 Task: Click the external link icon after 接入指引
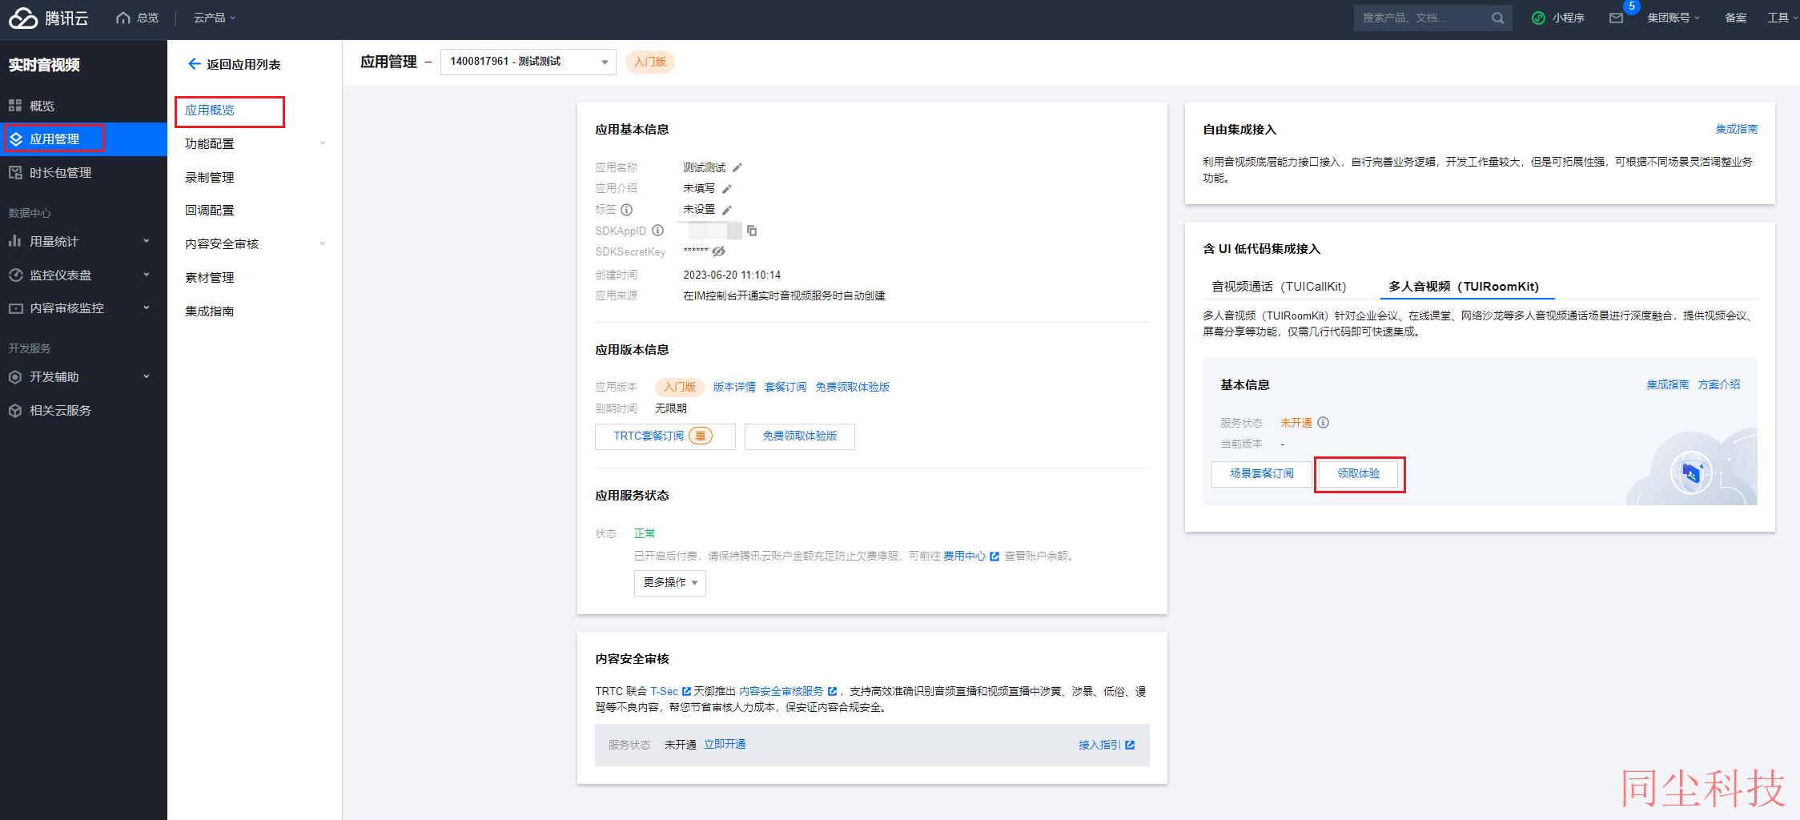coord(1130,745)
